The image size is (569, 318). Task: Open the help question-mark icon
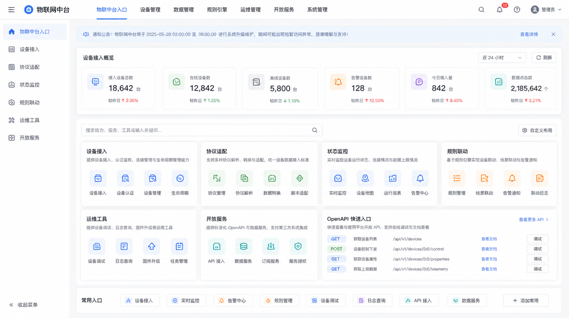click(517, 10)
